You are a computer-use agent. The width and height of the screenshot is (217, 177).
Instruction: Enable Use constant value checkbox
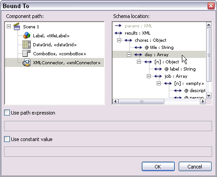pyautogui.click(x=7, y=139)
